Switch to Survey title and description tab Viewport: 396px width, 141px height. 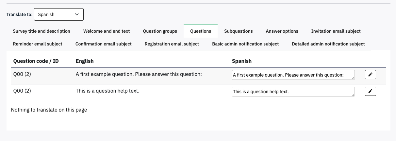pyautogui.click(x=41, y=31)
